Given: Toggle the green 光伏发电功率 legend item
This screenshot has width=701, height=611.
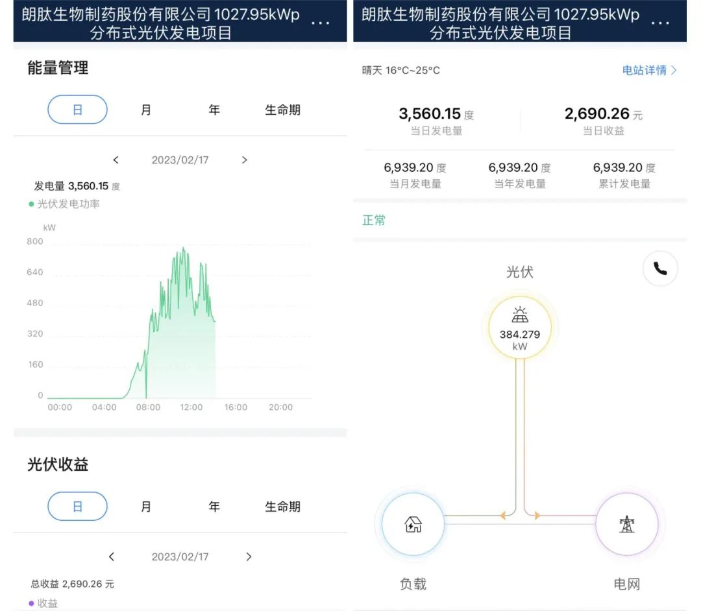Looking at the screenshot, I should [64, 204].
